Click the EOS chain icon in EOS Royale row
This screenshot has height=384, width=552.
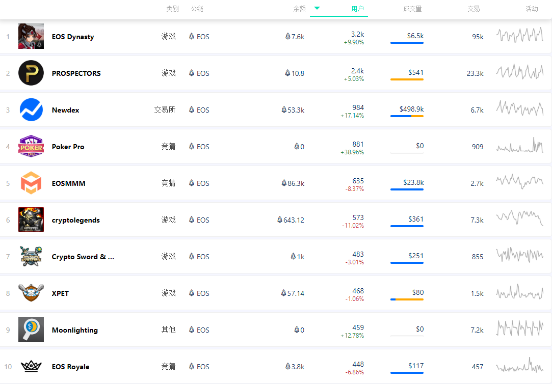pyautogui.click(x=192, y=366)
